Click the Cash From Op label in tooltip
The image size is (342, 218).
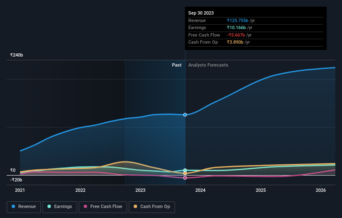click(x=203, y=42)
